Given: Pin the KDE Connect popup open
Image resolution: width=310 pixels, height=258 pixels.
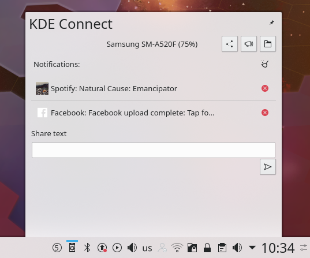Looking at the screenshot, I should [272, 23].
